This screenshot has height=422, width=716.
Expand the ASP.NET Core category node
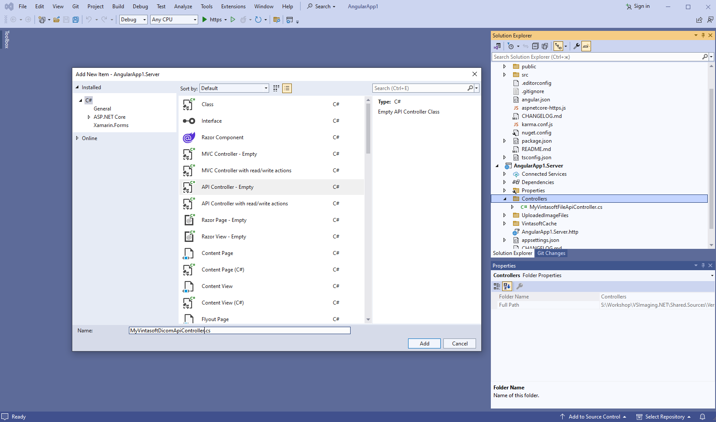(x=89, y=117)
